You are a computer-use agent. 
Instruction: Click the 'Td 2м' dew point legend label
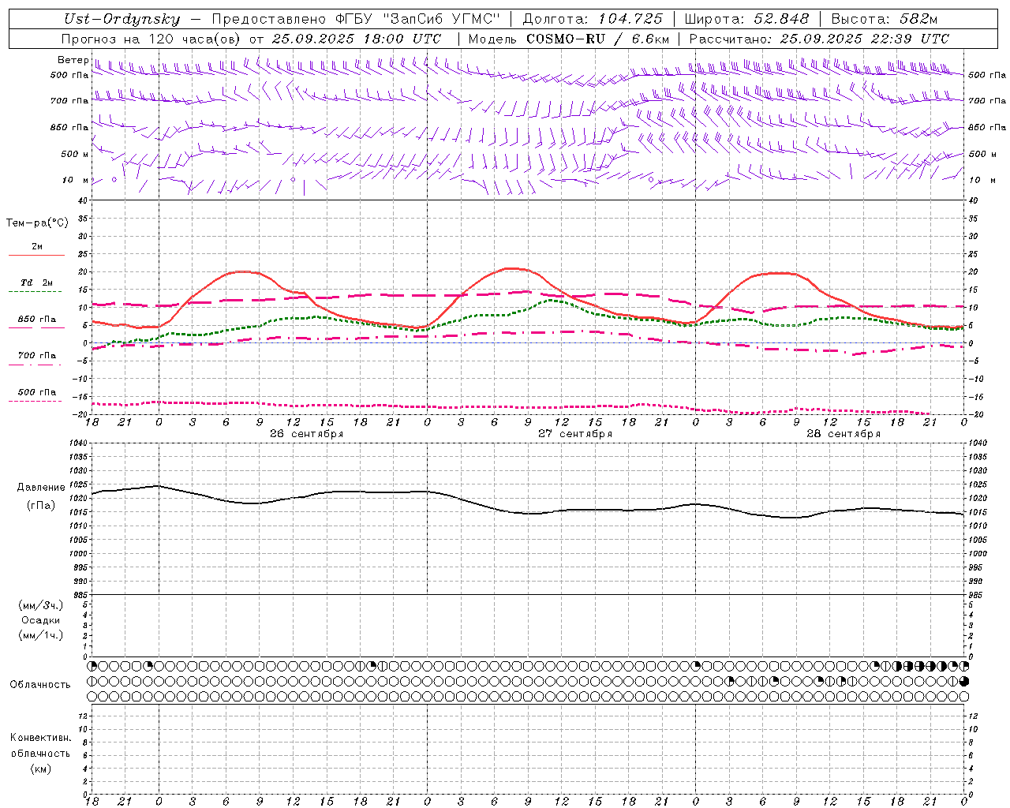(36, 282)
